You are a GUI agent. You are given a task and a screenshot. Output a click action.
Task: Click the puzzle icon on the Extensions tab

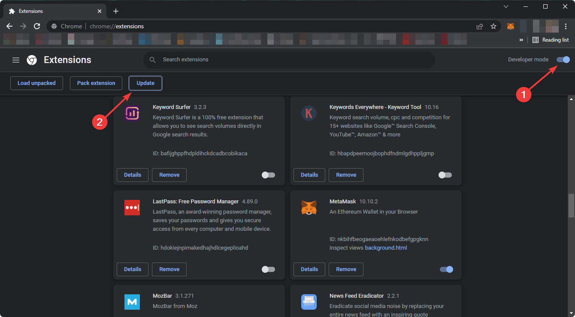[12, 11]
